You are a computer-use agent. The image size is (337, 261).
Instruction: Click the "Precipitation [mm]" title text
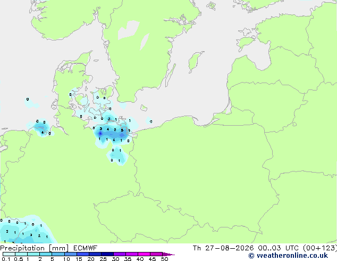(35, 248)
